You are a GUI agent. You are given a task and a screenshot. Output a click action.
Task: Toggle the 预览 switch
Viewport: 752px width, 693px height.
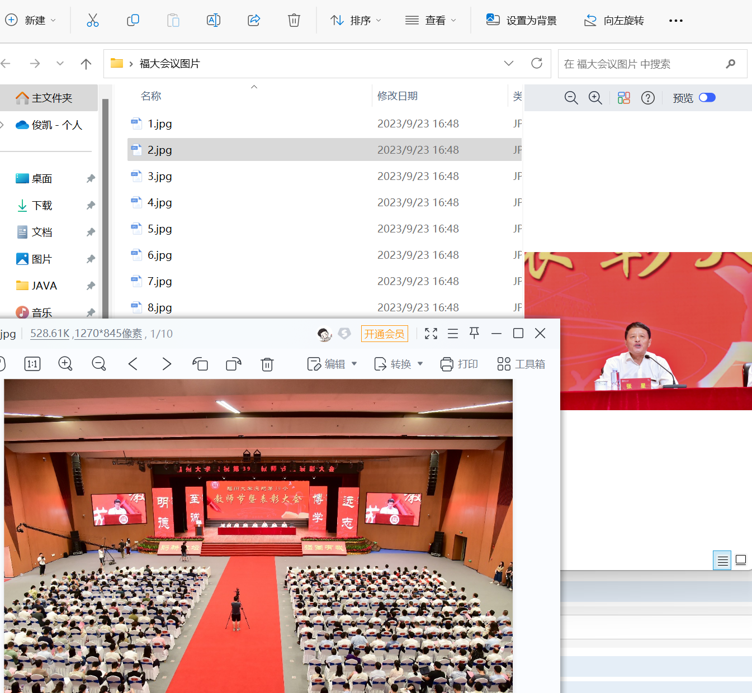point(707,98)
